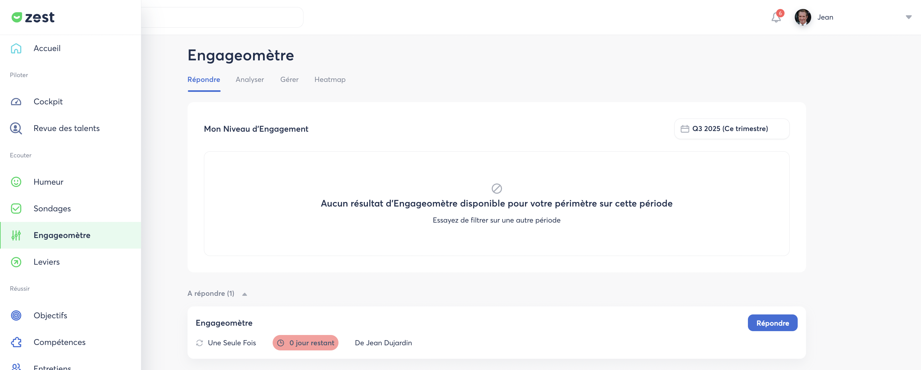This screenshot has height=370, width=921.
Task: Click the zest logo
Action: [x=33, y=17]
